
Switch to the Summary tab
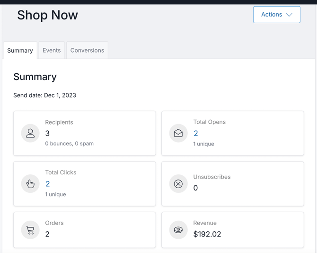pyautogui.click(x=20, y=50)
